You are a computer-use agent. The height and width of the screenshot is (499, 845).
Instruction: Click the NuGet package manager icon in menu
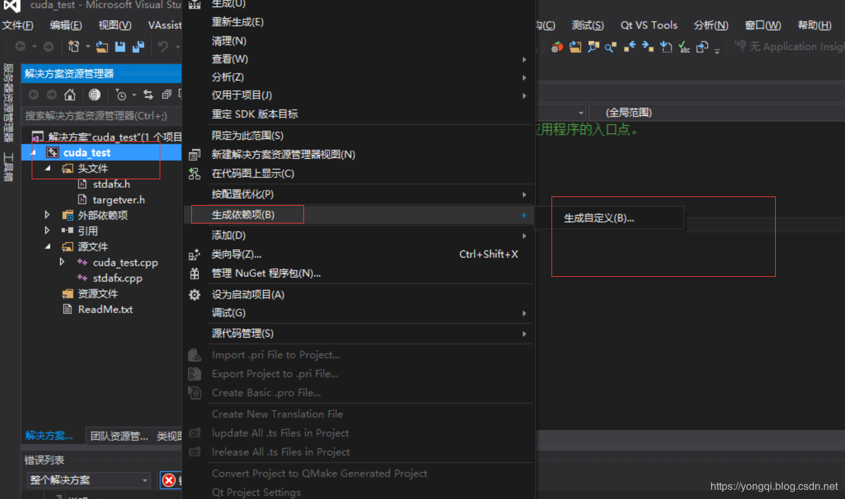click(x=195, y=274)
